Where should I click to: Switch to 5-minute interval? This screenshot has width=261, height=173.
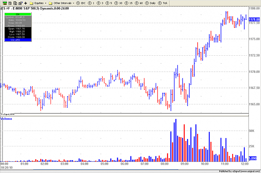click(x=109, y=3)
